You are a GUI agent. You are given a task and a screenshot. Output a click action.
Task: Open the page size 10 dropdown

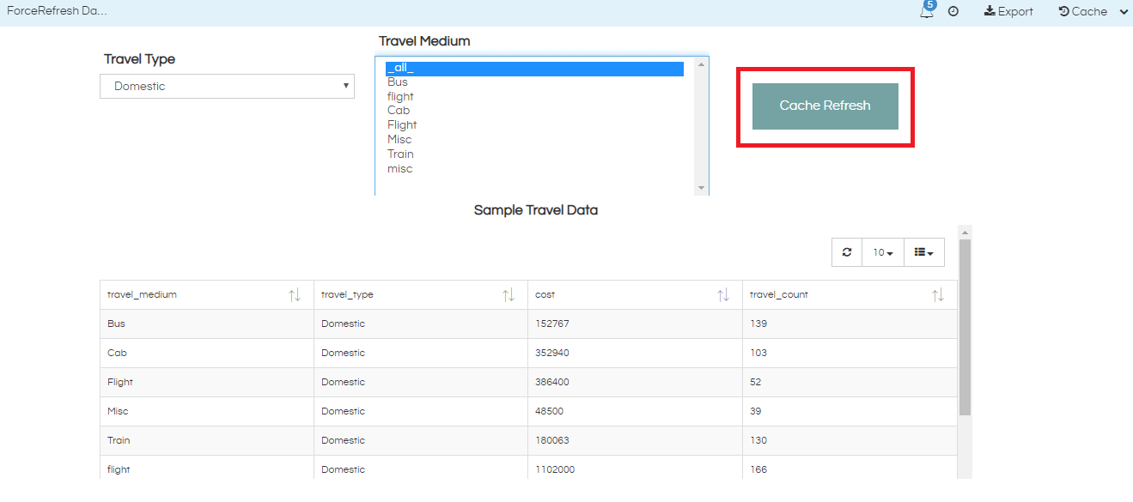click(883, 252)
